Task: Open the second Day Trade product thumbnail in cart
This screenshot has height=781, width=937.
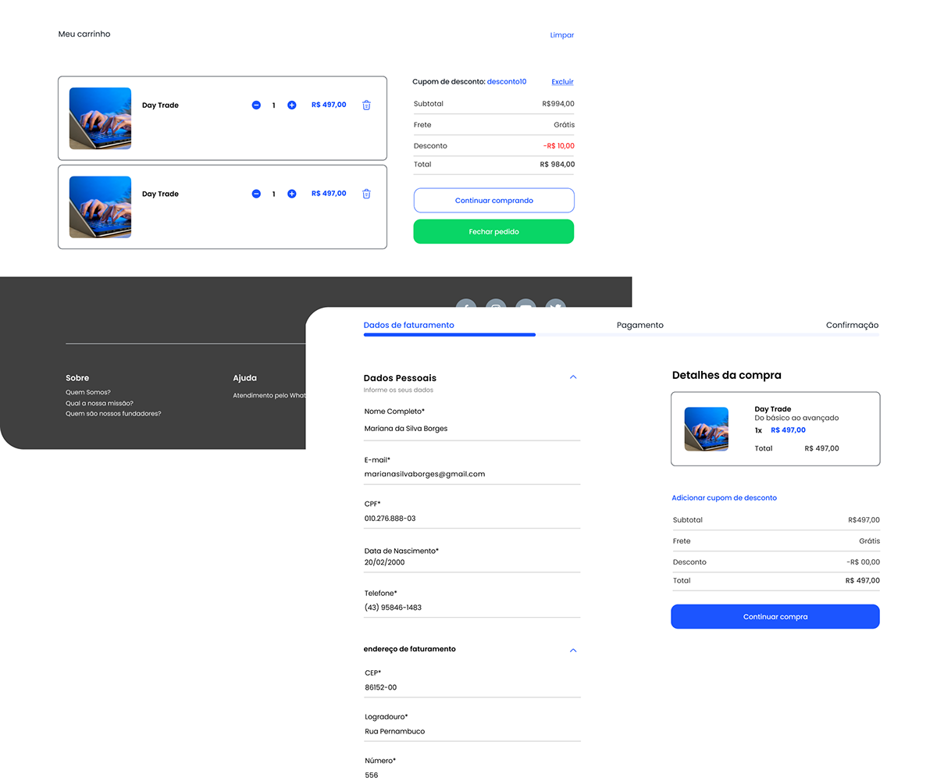Action: tap(100, 207)
